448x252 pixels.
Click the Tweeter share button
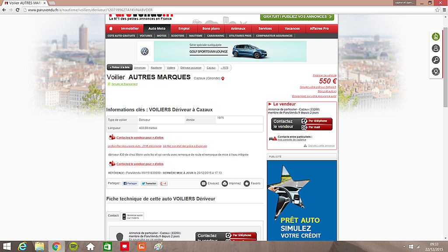pos(149,183)
